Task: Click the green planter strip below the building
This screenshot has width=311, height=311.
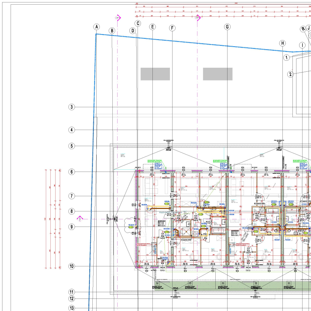Action: click(231, 285)
